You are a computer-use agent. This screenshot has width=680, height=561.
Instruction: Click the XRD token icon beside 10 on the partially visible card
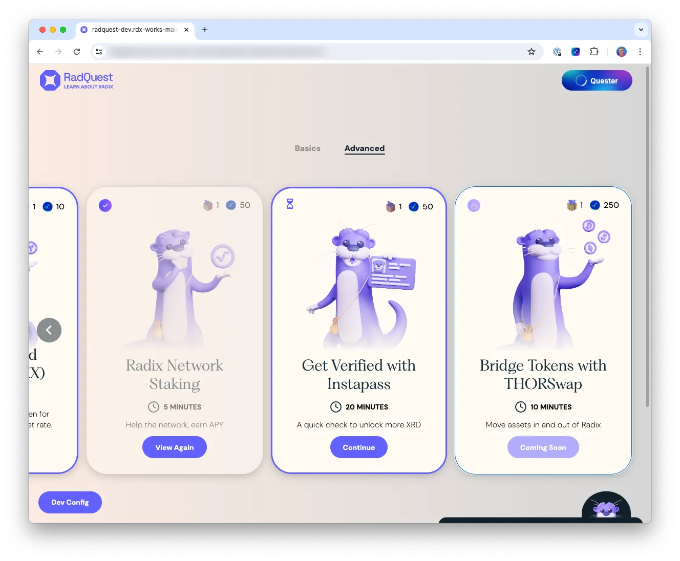[x=48, y=207]
